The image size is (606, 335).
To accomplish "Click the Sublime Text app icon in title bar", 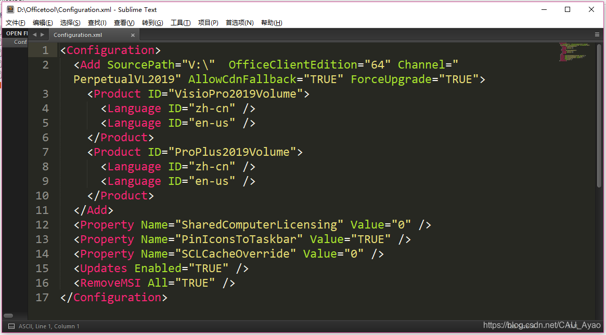I will point(10,9).
